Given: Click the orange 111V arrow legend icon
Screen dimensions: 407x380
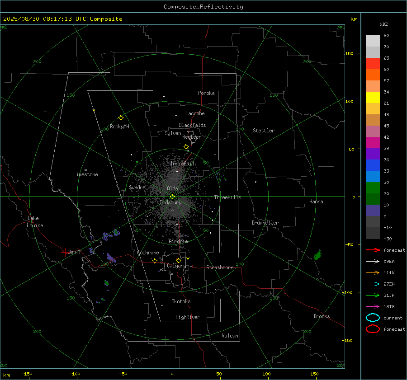Looking at the screenshot, I should pos(373,272).
